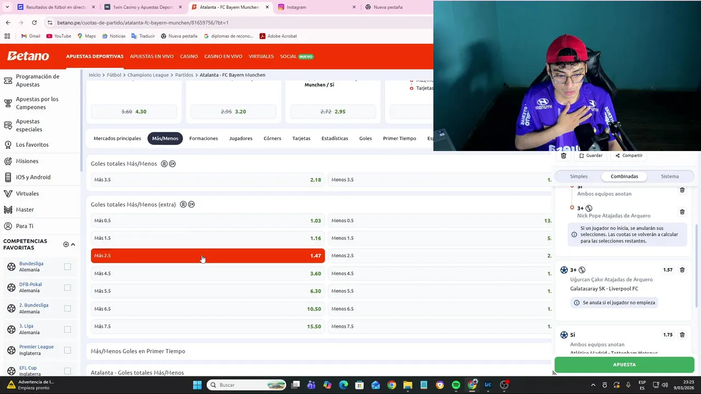Select the boosted odds 3.20 card

pyautogui.click(x=233, y=112)
